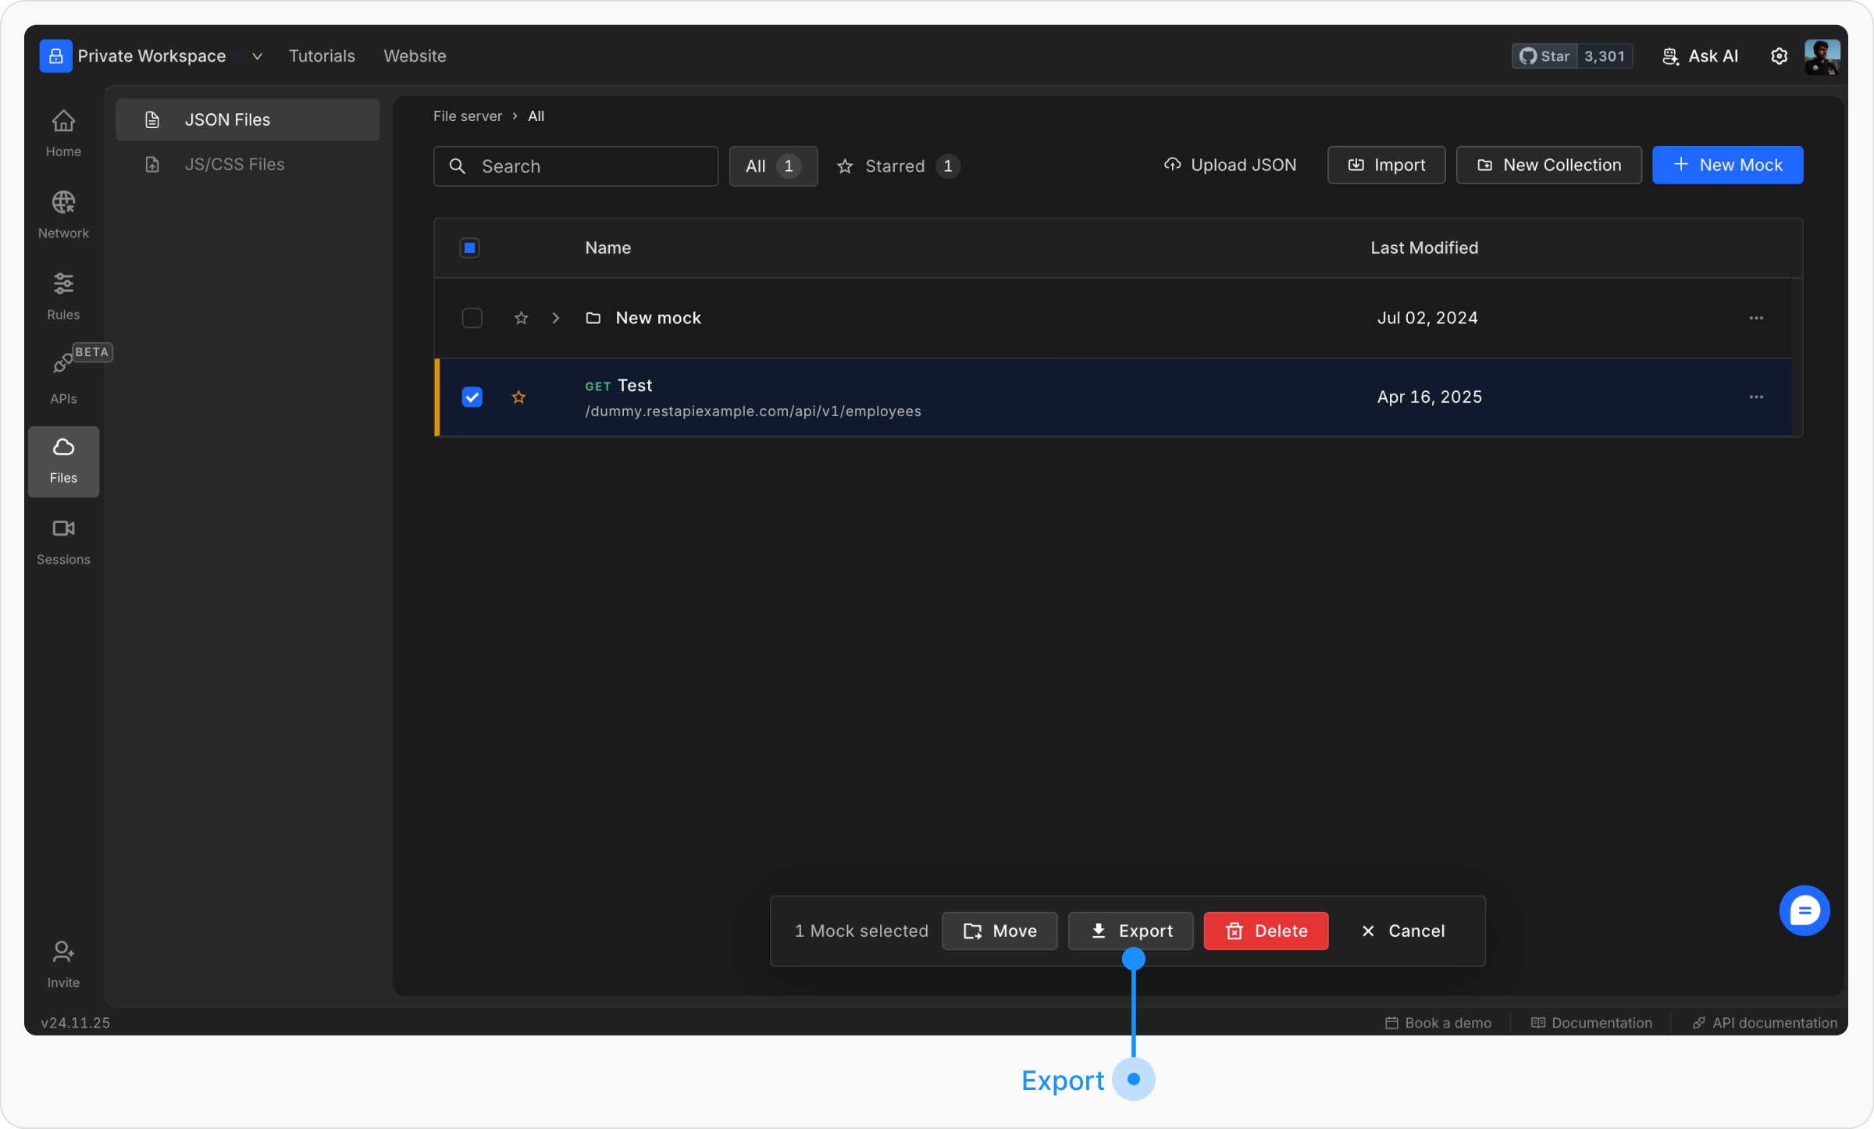Screen dimensions: 1874x1129
Task: Toggle the select-all header checkbox
Action: [x=469, y=248]
